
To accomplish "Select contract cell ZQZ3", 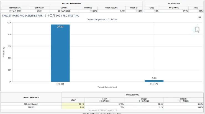I will [x=39, y=11].
